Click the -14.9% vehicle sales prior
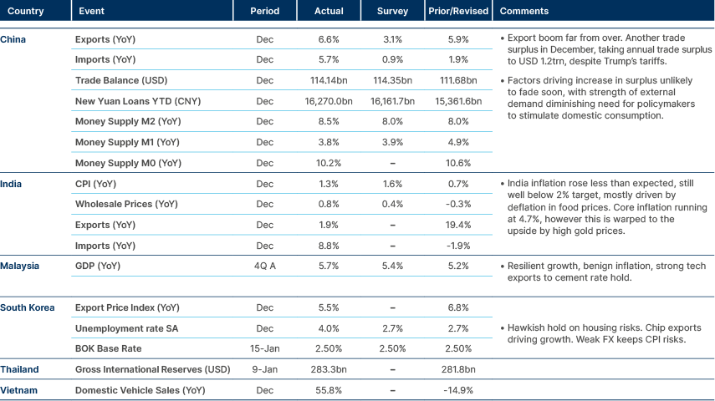The width and height of the screenshot is (715, 401). click(x=458, y=390)
